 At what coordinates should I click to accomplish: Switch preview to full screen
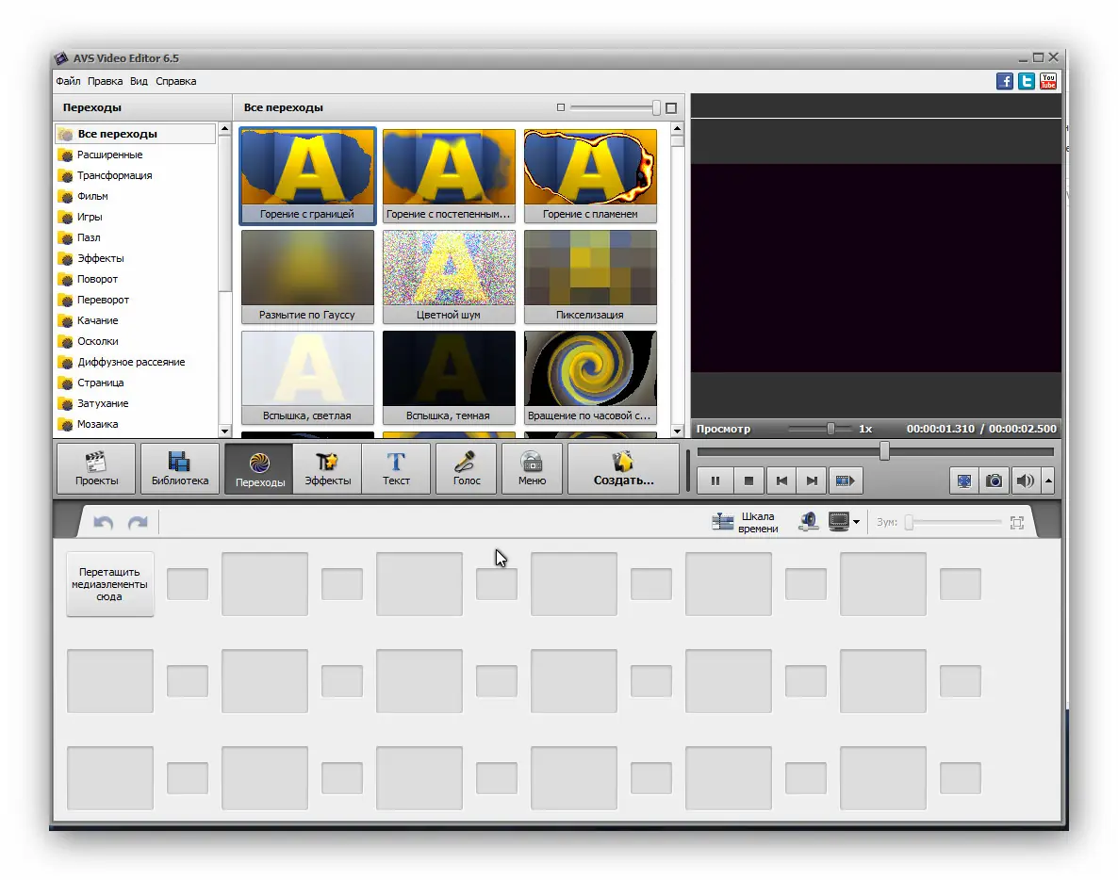click(964, 481)
